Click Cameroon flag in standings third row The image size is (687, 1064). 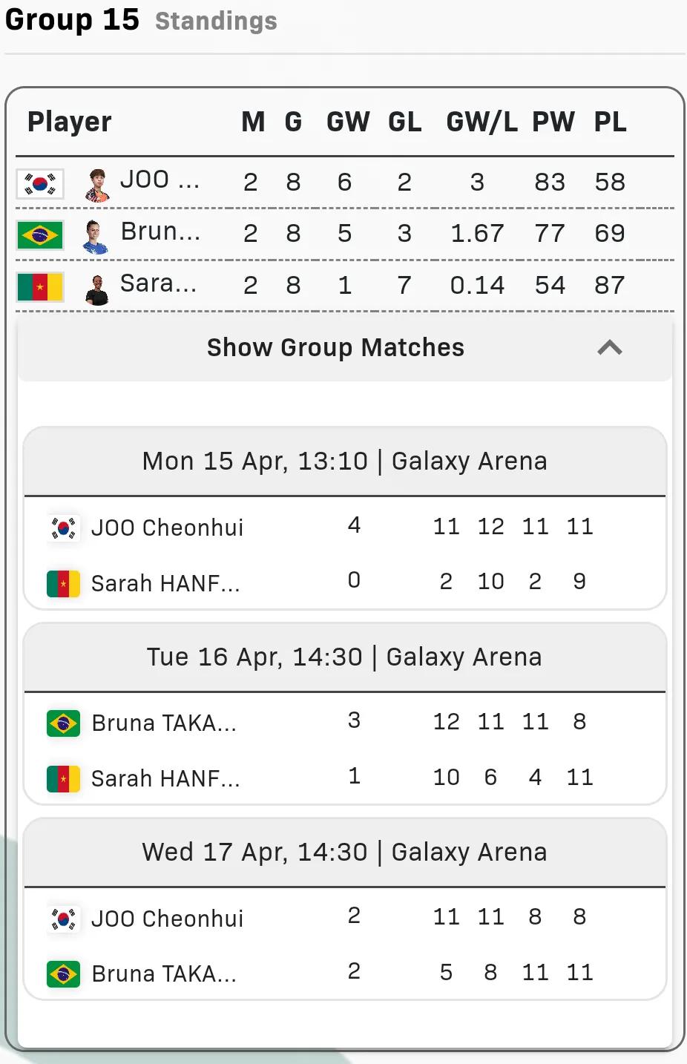tap(40, 287)
